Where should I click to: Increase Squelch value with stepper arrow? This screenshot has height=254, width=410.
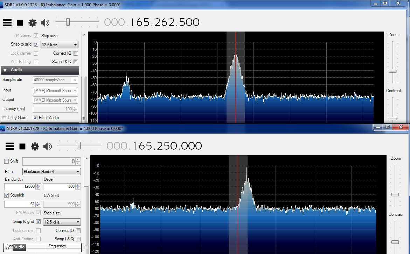pyautogui.click(x=38, y=202)
